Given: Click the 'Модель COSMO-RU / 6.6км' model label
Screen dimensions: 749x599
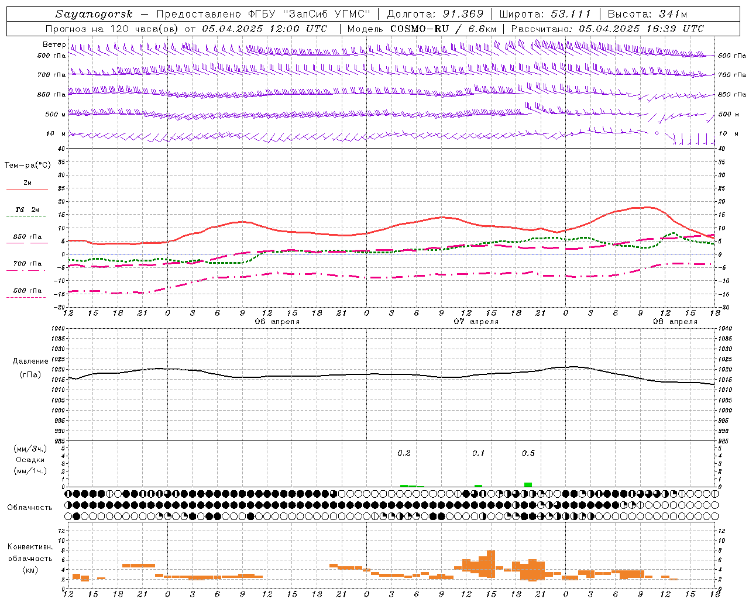Looking at the screenshot, I should [x=422, y=29].
